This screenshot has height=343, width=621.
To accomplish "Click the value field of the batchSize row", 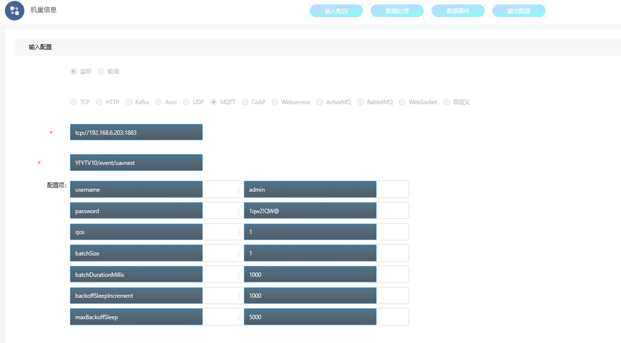I will tap(310, 253).
